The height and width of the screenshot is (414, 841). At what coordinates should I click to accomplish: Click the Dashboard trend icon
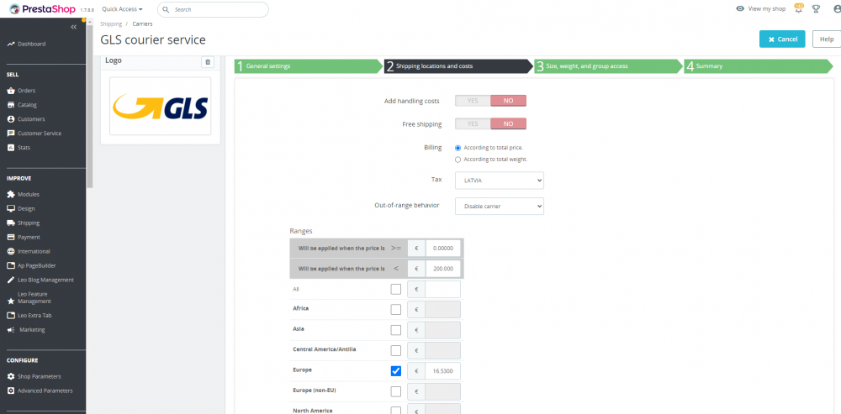point(11,44)
